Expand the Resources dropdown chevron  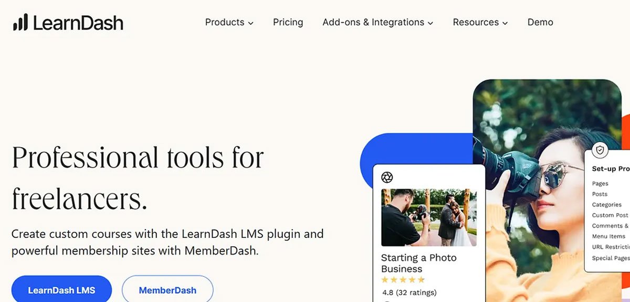point(505,23)
